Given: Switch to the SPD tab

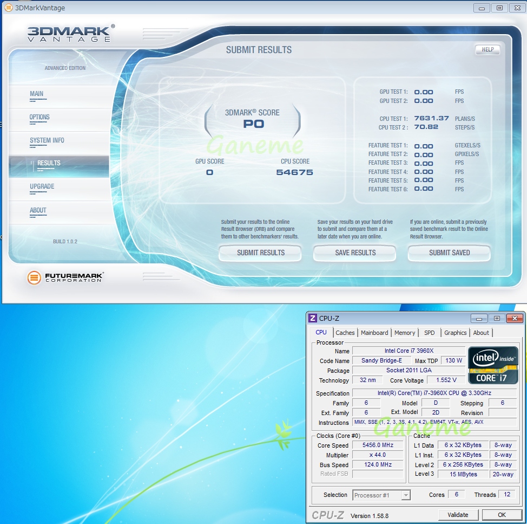Looking at the screenshot, I should click(429, 333).
